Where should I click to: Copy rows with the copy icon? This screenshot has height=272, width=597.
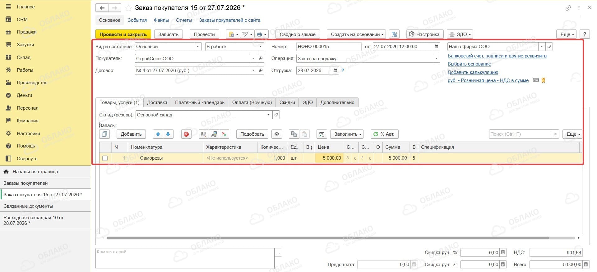coord(294,134)
